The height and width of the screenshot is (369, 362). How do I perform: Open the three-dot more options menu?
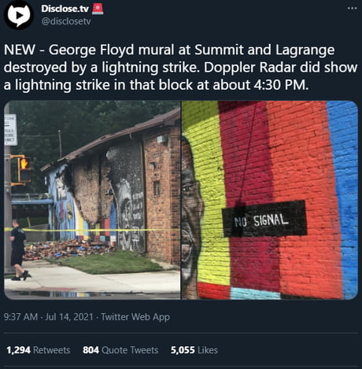pyautogui.click(x=352, y=9)
